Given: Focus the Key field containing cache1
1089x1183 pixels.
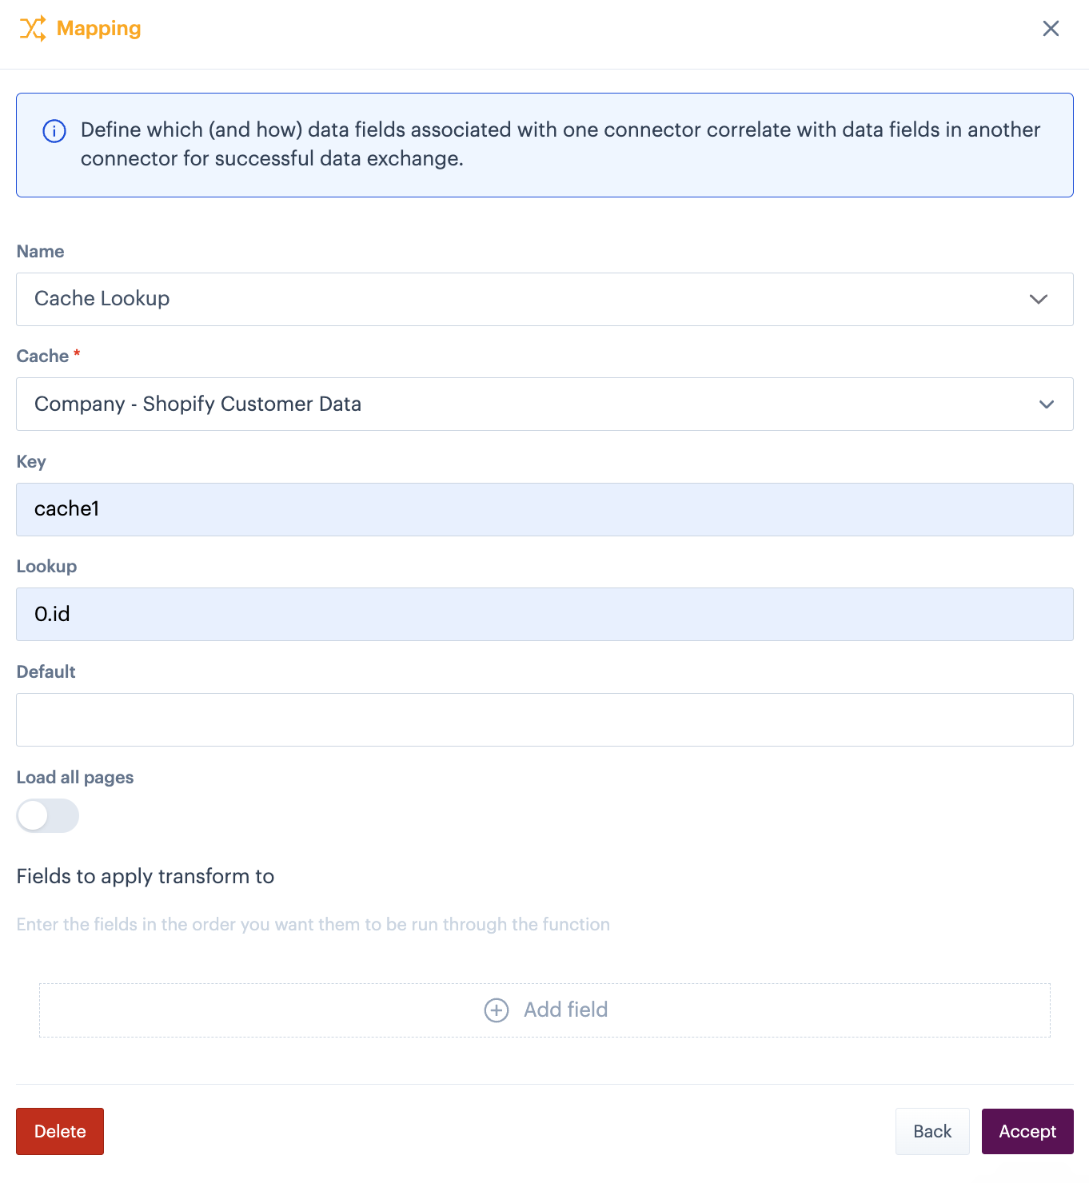Looking at the screenshot, I should [x=544, y=509].
